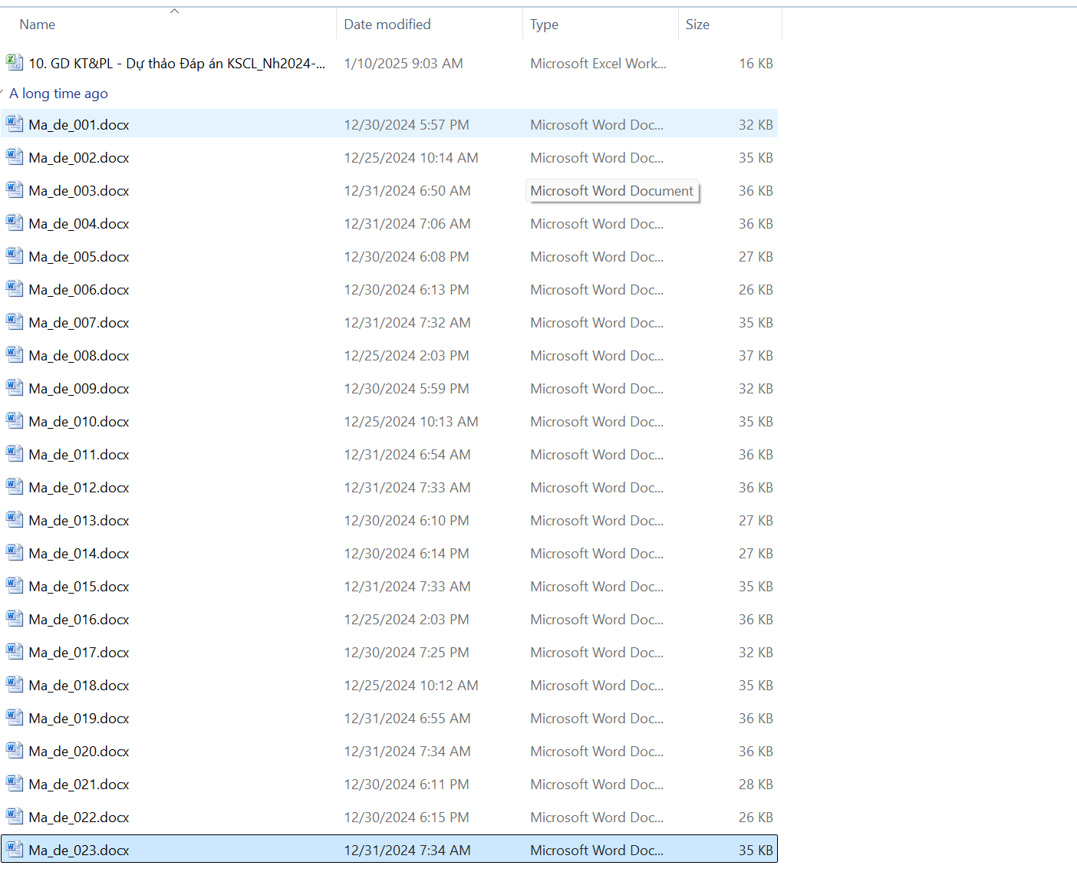This screenshot has height=872, width=1077.
Task: Click the Word icon for Ma_de_020.docx
Action: (14, 751)
